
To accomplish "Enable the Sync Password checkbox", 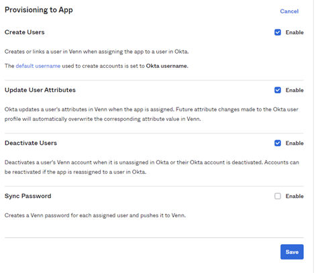I will [x=278, y=196].
